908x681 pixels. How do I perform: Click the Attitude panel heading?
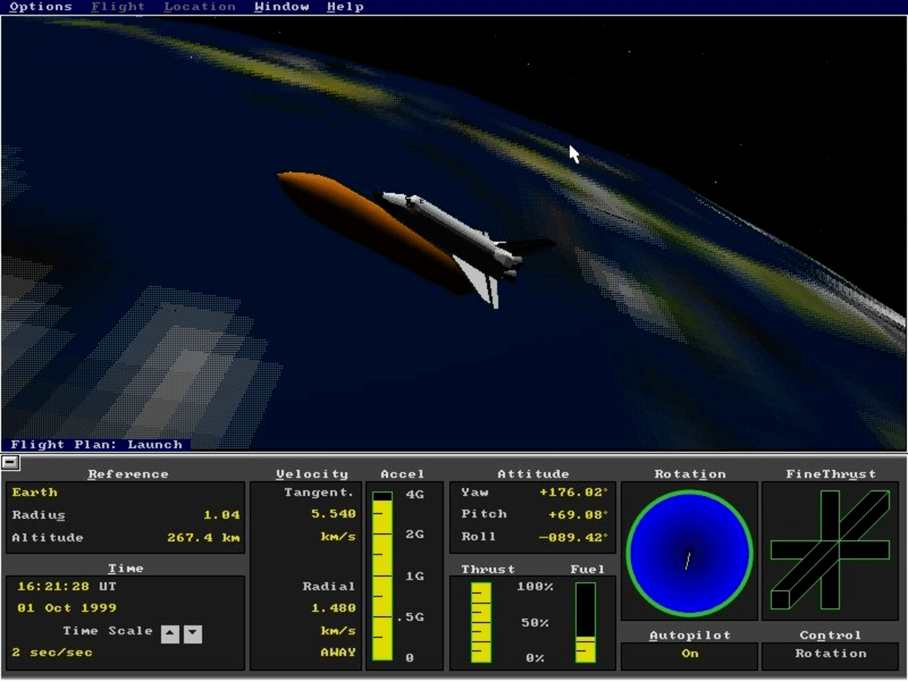click(533, 474)
